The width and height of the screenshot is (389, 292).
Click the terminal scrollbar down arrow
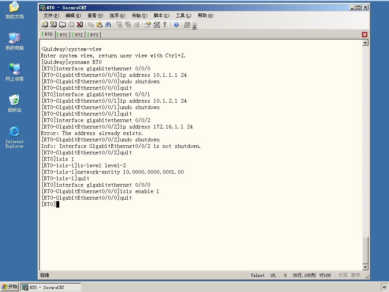[x=365, y=267]
